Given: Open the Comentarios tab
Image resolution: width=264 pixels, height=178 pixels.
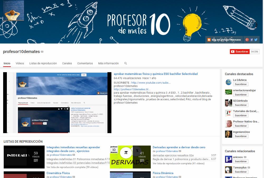Looking at the screenshot, I should coord(85,64).
